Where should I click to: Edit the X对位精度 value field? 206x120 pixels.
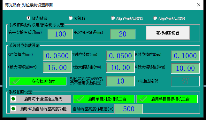click(57, 56)
